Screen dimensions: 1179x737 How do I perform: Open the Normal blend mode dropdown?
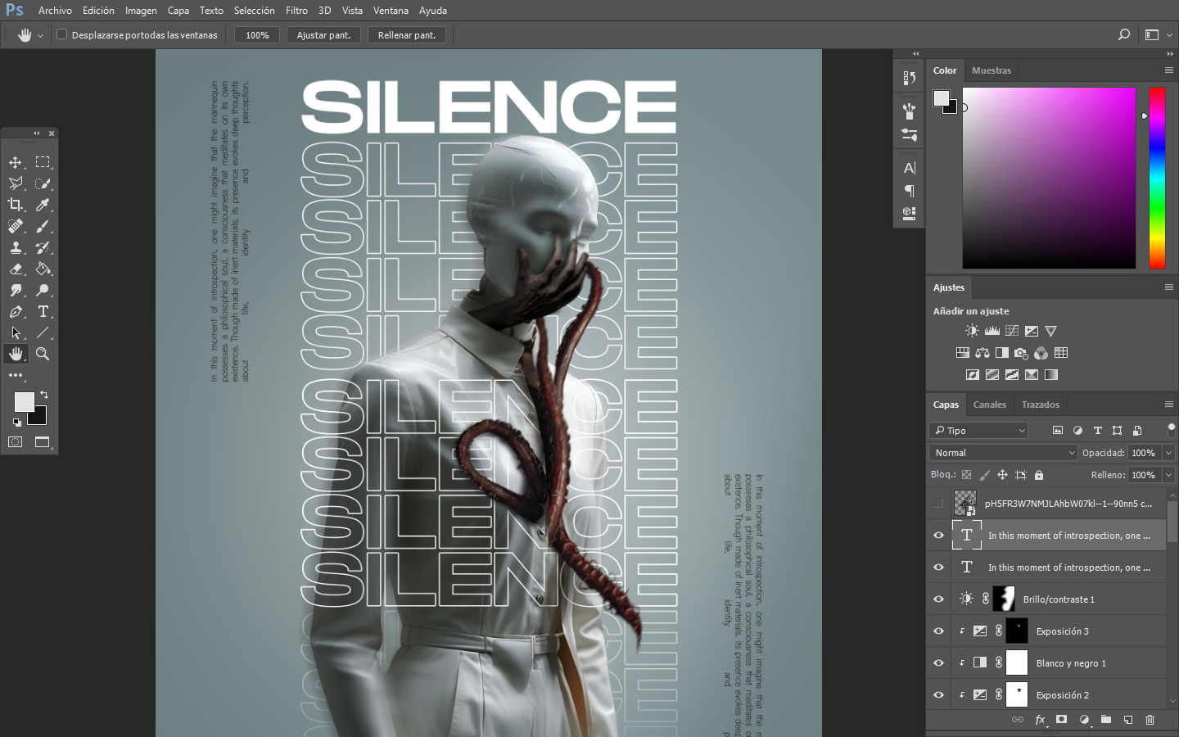(x=1004, y=452)
